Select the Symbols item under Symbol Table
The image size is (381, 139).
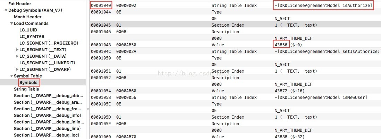pos(28,83)
